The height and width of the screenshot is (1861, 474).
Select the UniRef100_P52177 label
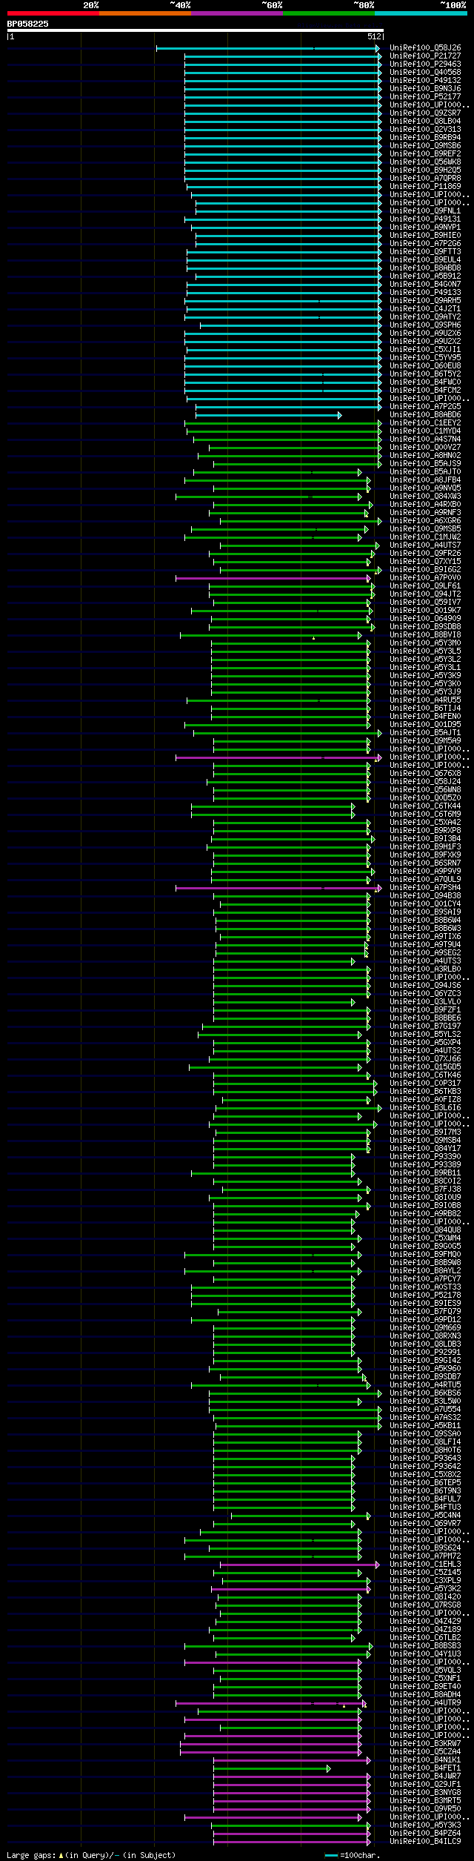click(x=425, y=96)
